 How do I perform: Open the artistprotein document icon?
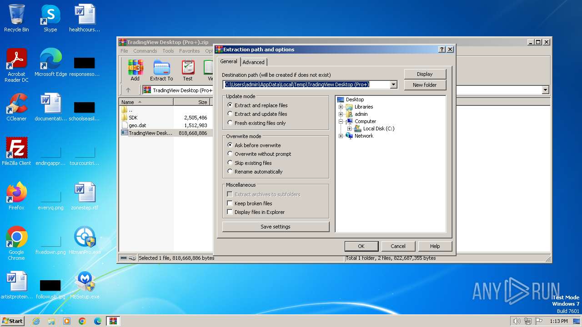16,285
